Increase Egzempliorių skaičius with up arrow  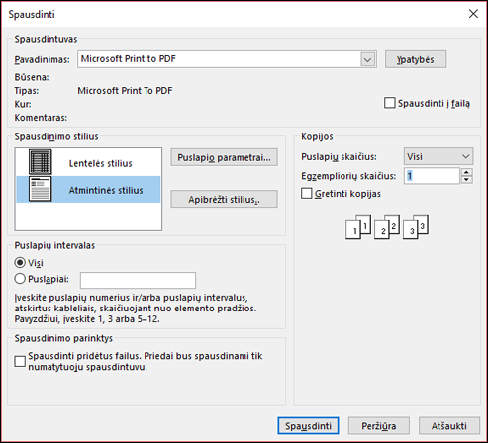click(x=466, y=172)
